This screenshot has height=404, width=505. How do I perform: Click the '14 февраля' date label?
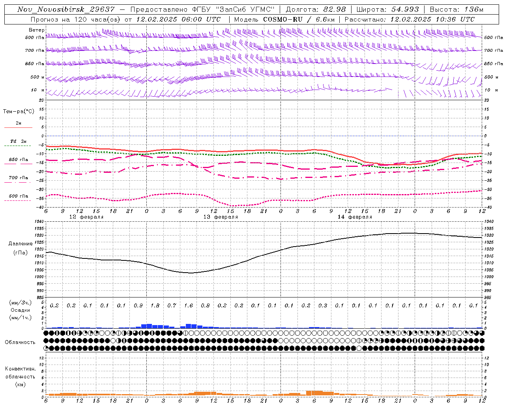(x=355, y=217)
